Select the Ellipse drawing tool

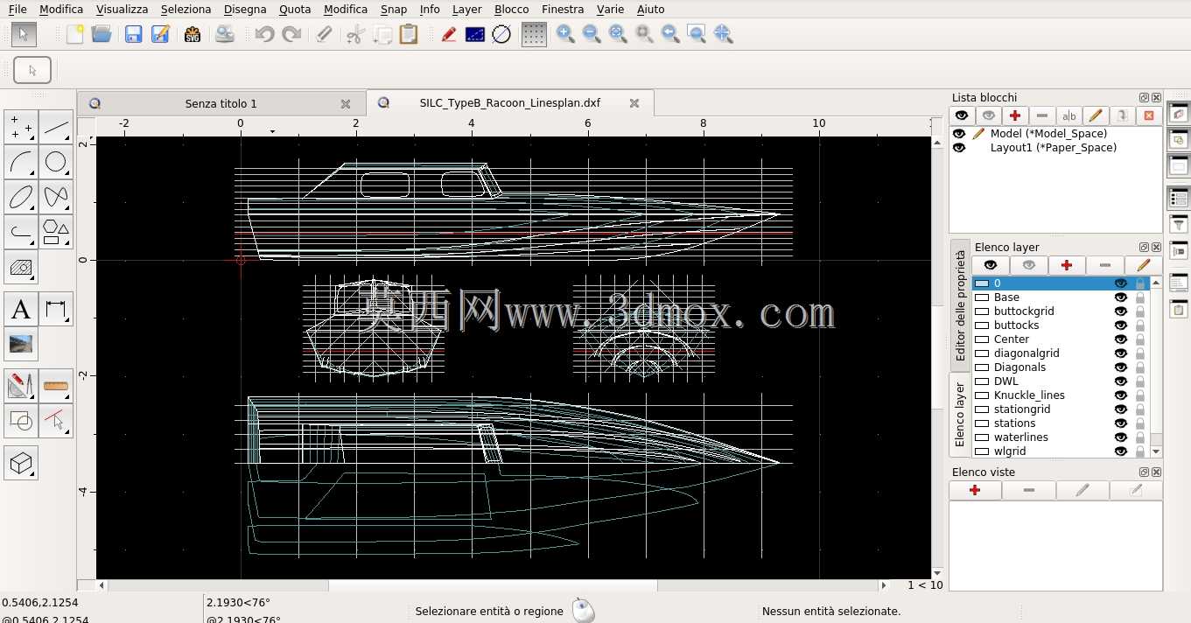pyautogui.click(x=21, y=197)
